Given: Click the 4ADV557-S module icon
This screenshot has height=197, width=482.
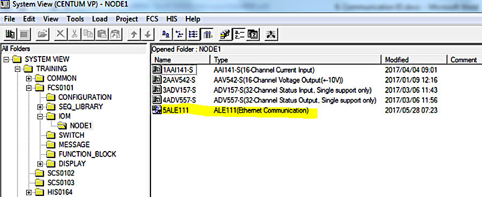Looking at the screenshot, I should 157,100.
